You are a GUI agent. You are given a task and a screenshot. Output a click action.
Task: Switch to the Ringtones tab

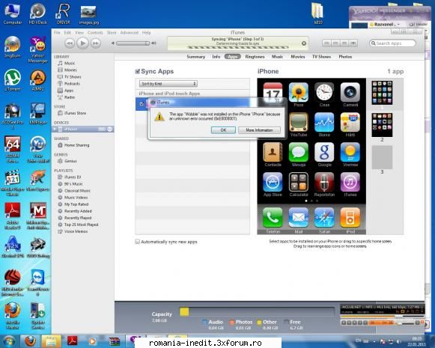click(255, 57)
